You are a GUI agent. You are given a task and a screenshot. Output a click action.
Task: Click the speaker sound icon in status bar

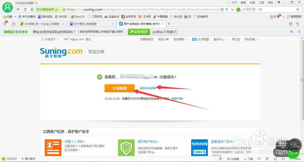pos(283,159)
